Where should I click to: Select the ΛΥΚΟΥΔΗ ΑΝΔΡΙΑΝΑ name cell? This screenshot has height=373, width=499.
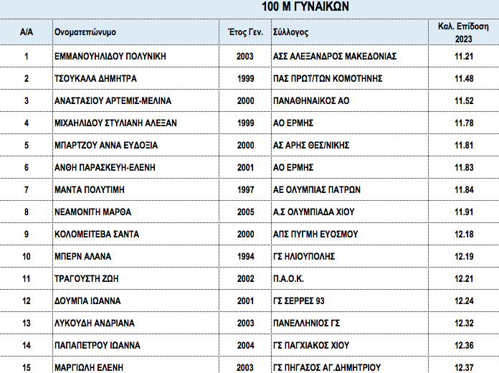pos(95,323)
